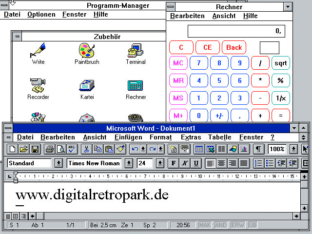Click the C clear button in Rechner
312x234 pixels.
(181, 47)
